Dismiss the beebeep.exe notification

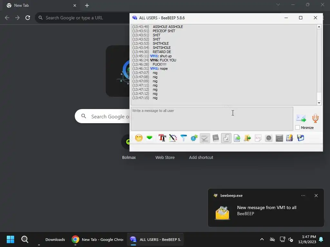[x=316, y=196]
